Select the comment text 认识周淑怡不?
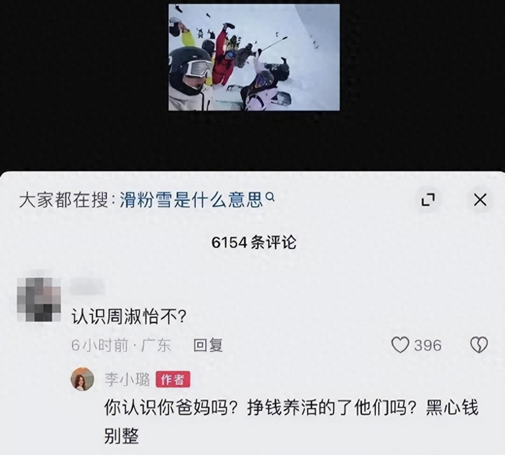 coord(128,317)
